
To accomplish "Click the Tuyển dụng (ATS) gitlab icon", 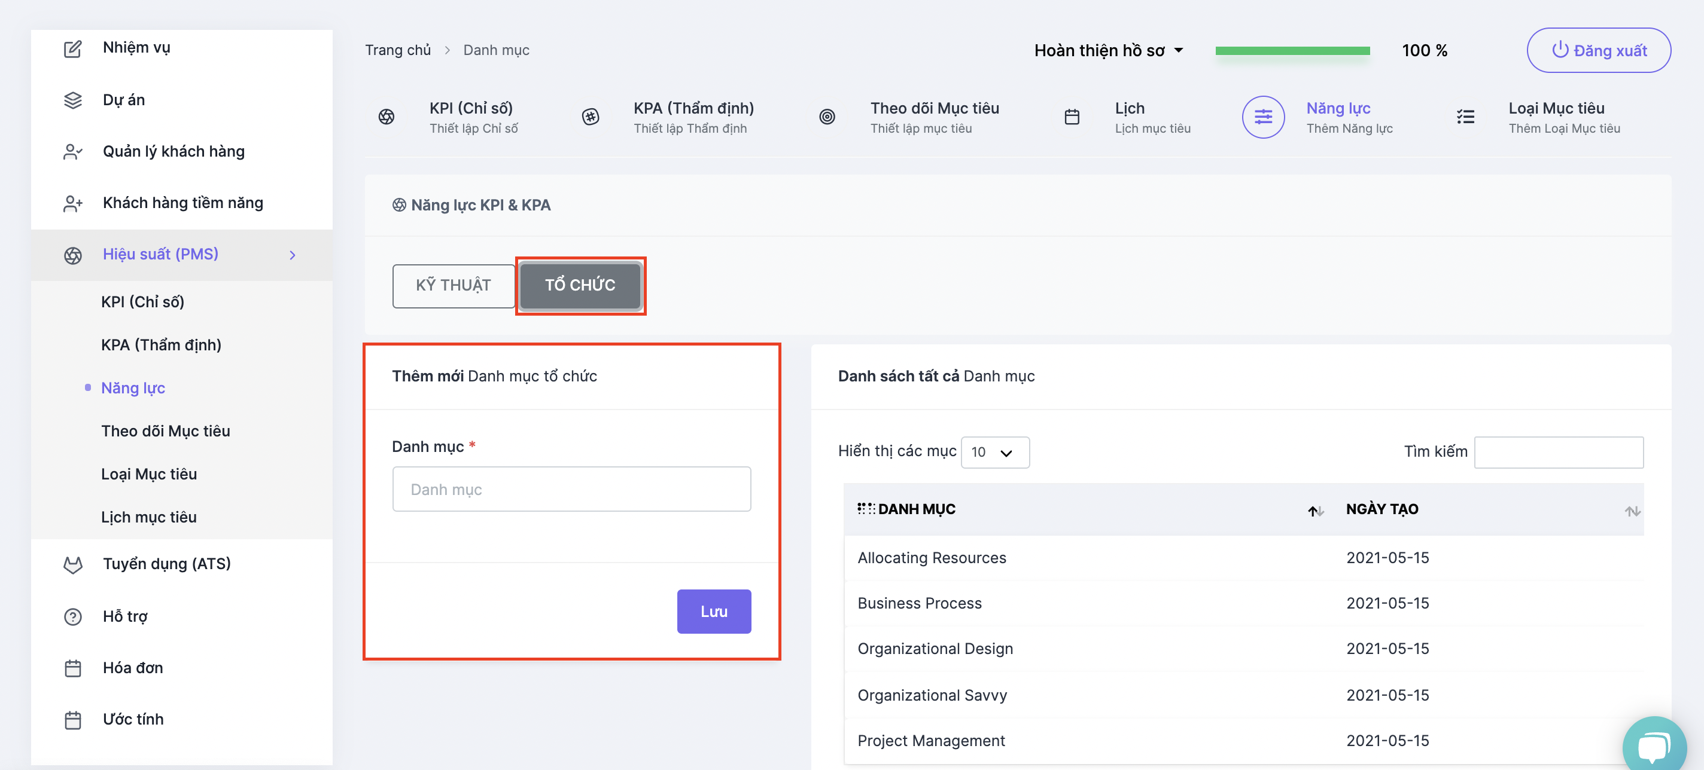I will click(73, 564).
